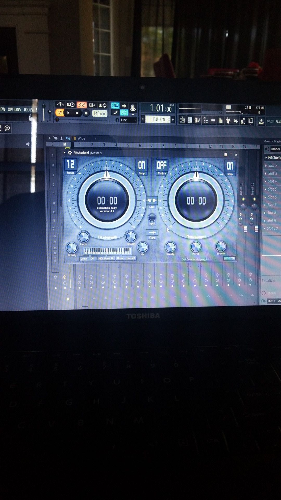Click the gear icon next to Pitchwheel title

[70, 153]
